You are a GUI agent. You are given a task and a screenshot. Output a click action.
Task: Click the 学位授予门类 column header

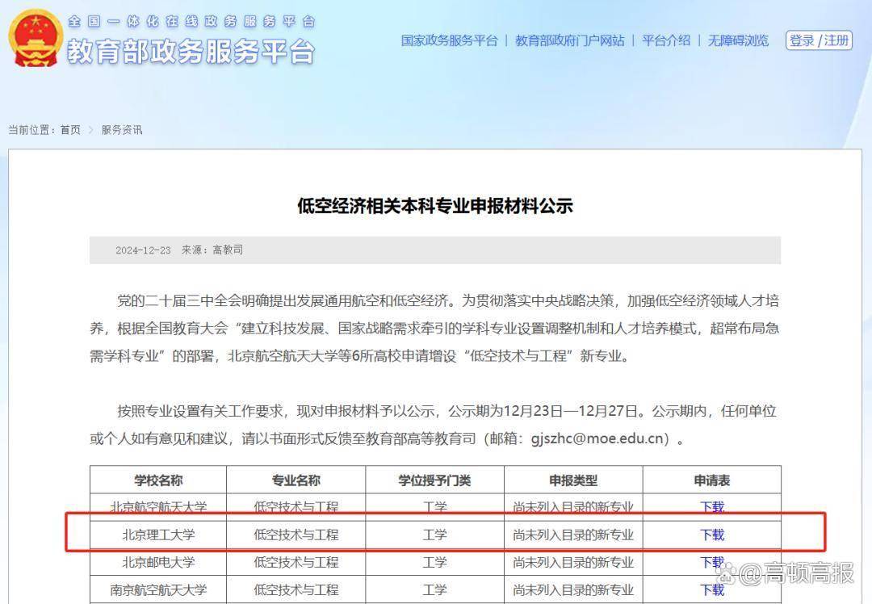(434, 480)
